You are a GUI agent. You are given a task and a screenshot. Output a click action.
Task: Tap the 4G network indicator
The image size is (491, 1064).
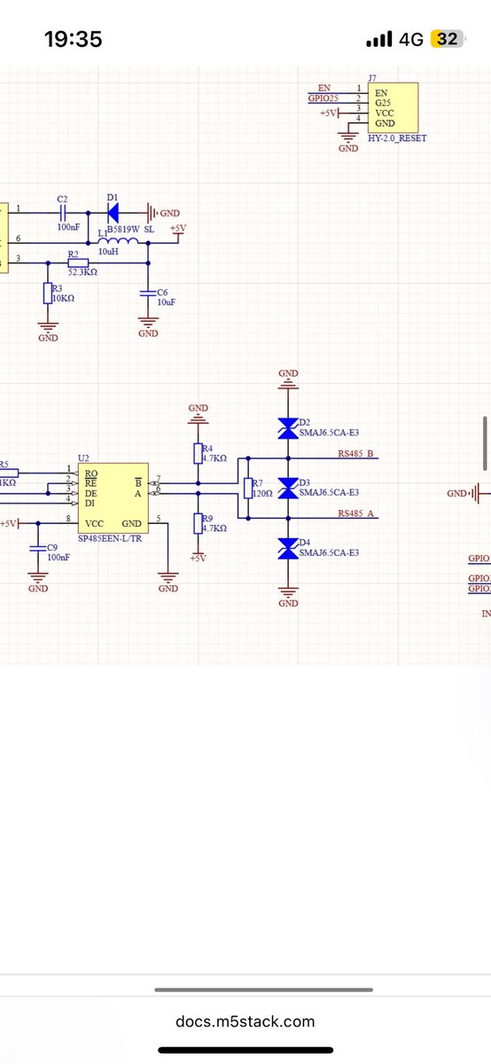[411, 39]
